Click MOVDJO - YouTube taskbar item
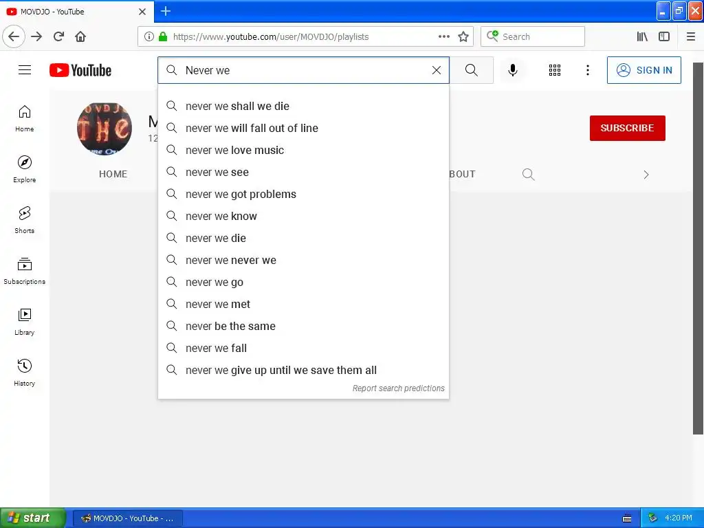This screenshot has height=528, width=704. pos(127,518)
